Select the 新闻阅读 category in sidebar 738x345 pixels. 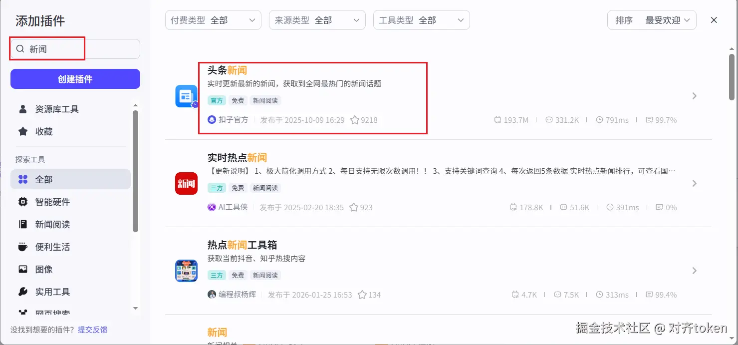[x=70, y=224]
